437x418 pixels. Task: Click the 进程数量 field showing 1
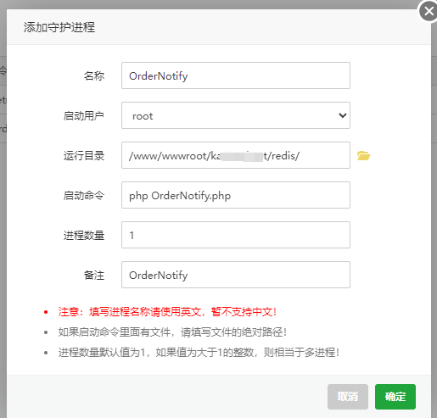tap(236, 235)
